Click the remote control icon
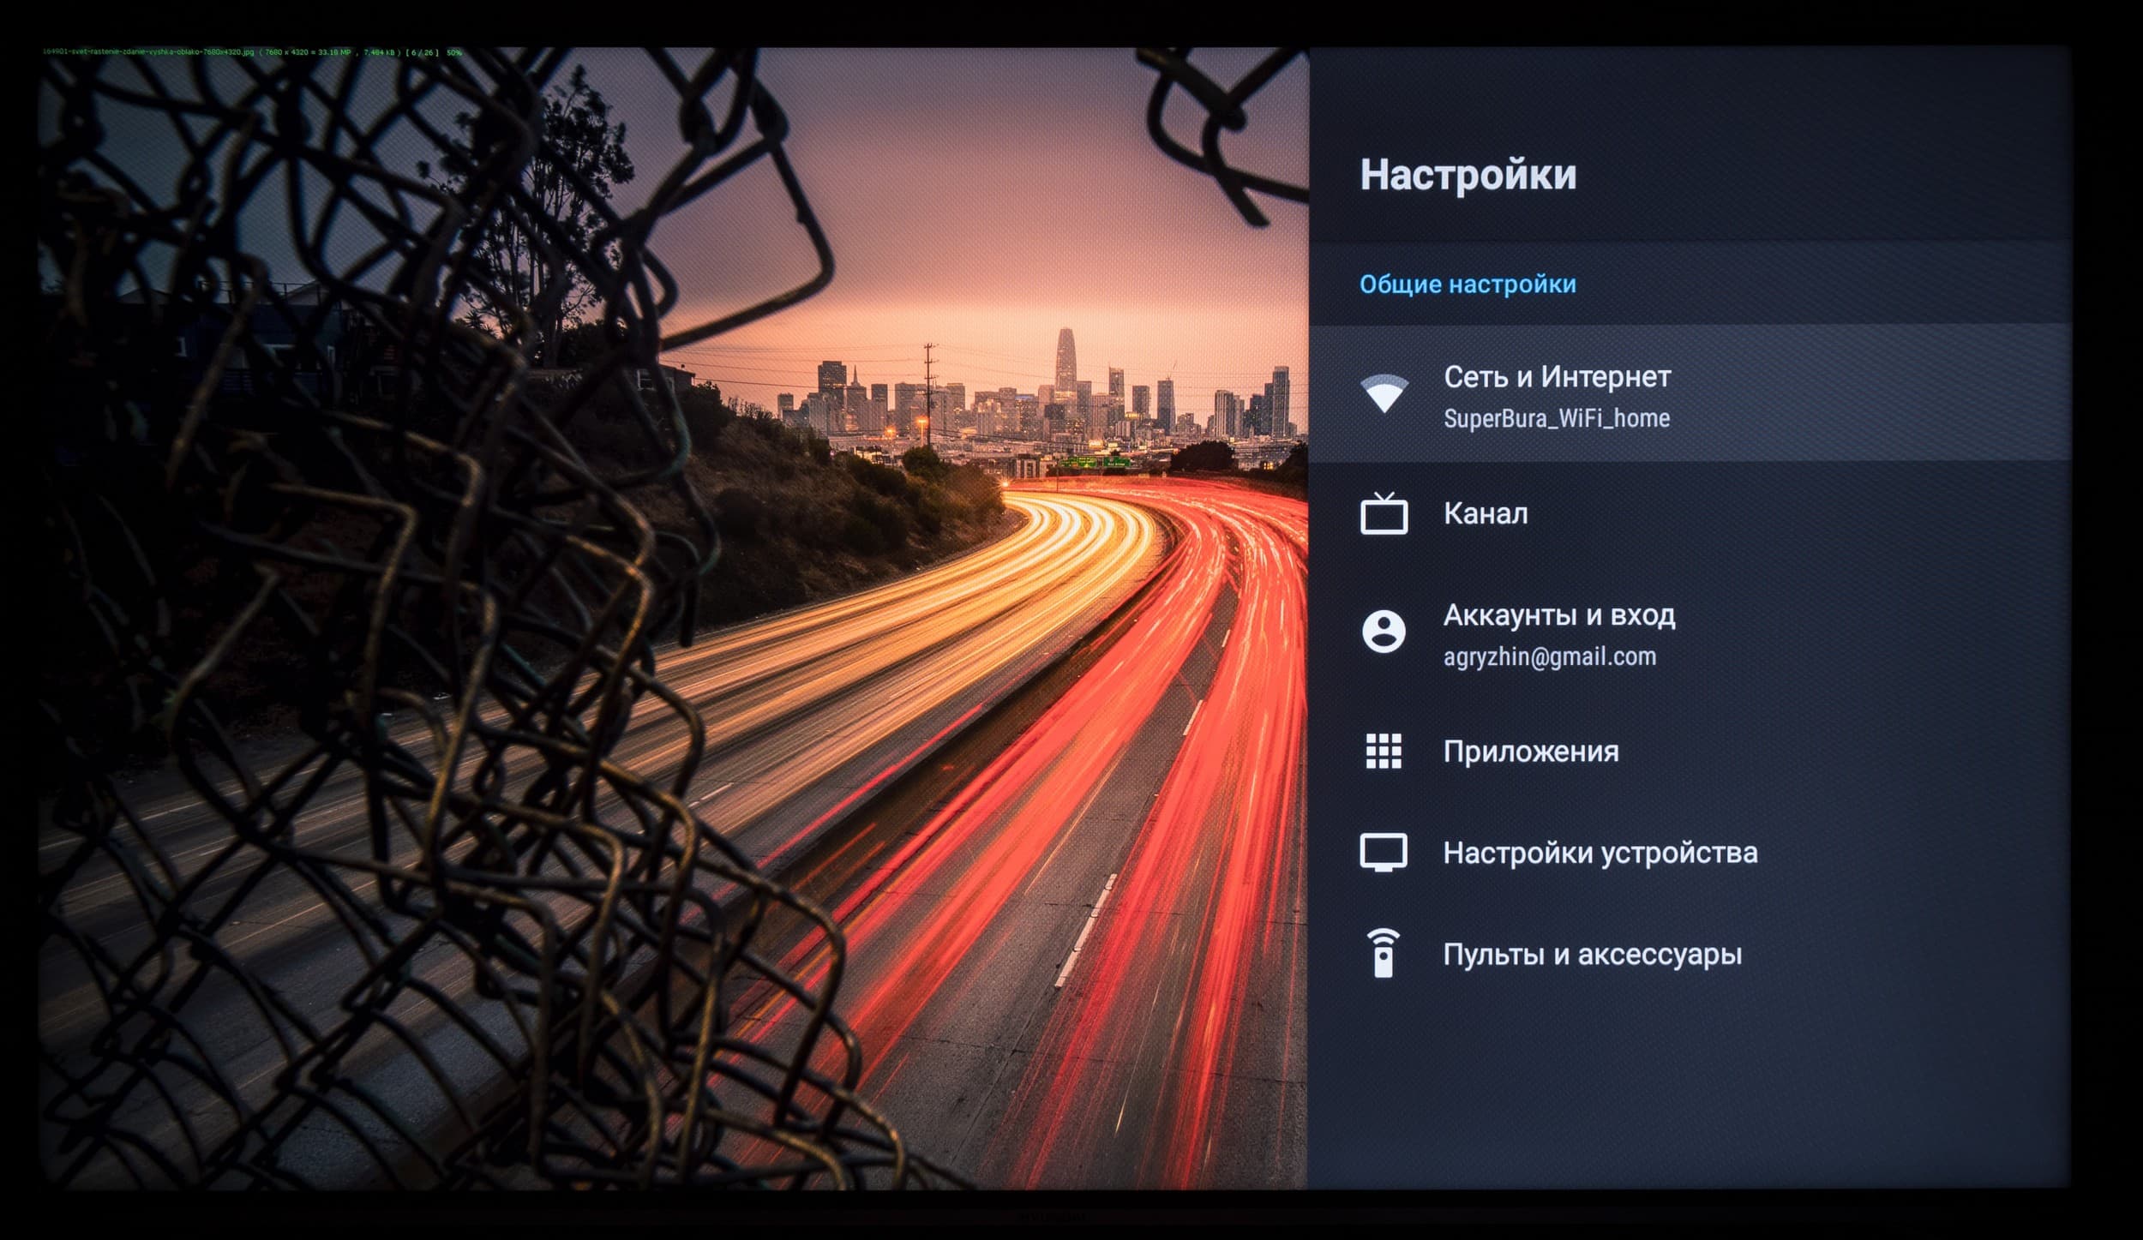Viewport: 2143px width, 1240px height. pos(1384,953)
